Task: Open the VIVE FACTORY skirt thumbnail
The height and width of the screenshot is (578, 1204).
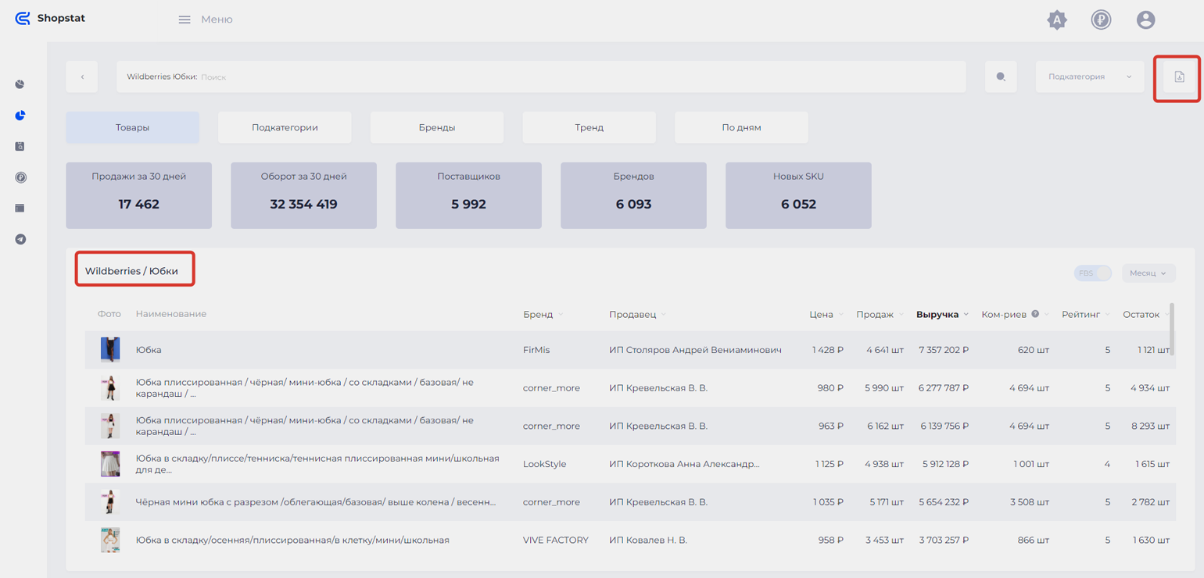Action: (x=110, y=540)
